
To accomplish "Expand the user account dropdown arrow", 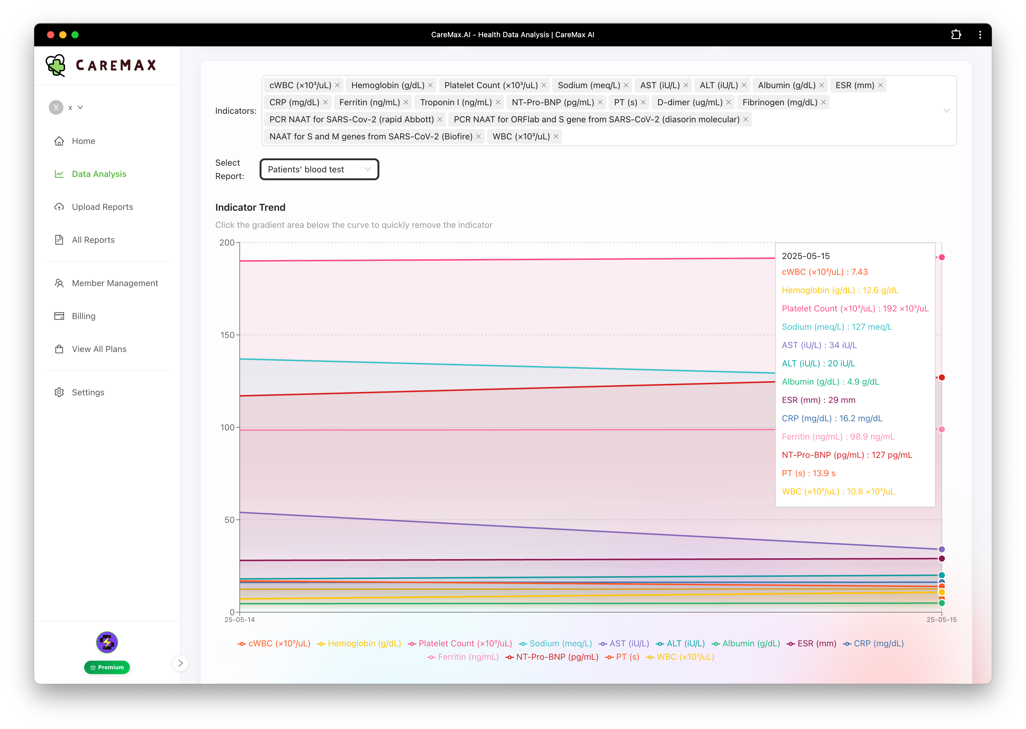I will [x=80, y=107].
